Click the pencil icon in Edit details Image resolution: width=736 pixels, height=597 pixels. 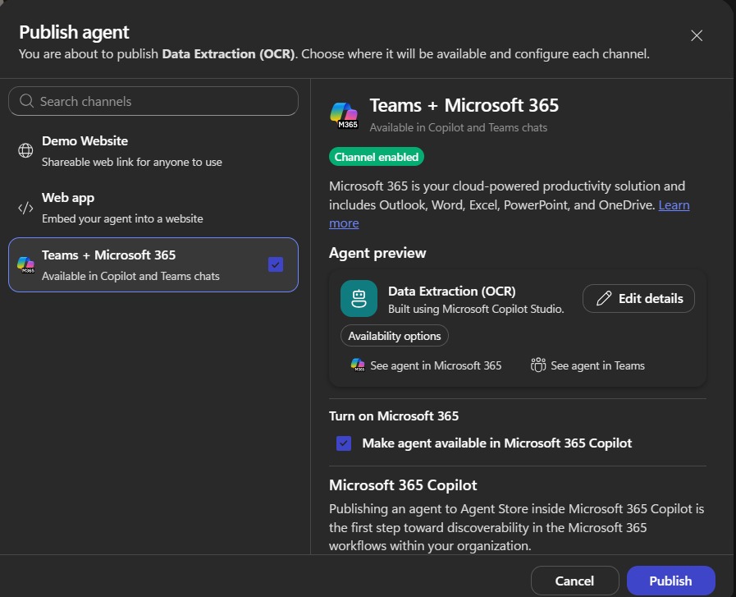click(604, 298)
